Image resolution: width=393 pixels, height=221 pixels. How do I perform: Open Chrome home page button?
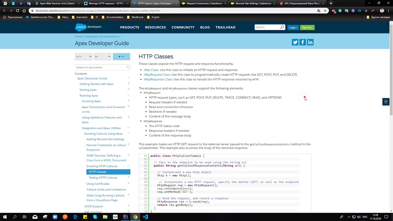pyautogui.click(x=24, y=11)
